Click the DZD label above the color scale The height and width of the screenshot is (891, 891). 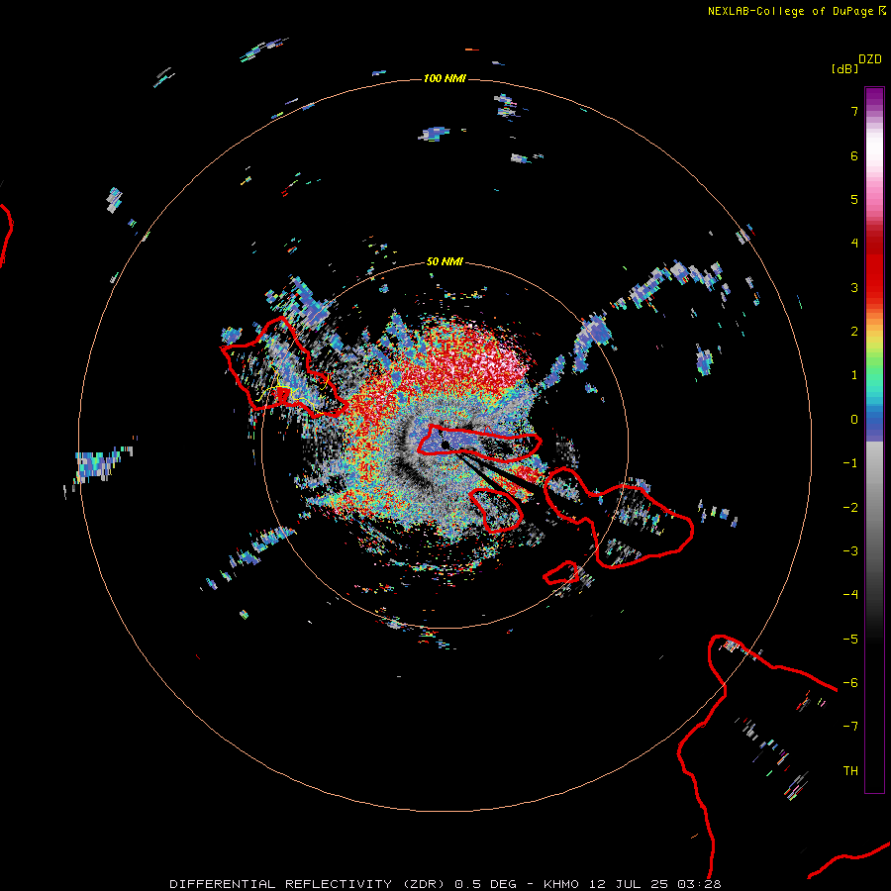click(870, 59)
